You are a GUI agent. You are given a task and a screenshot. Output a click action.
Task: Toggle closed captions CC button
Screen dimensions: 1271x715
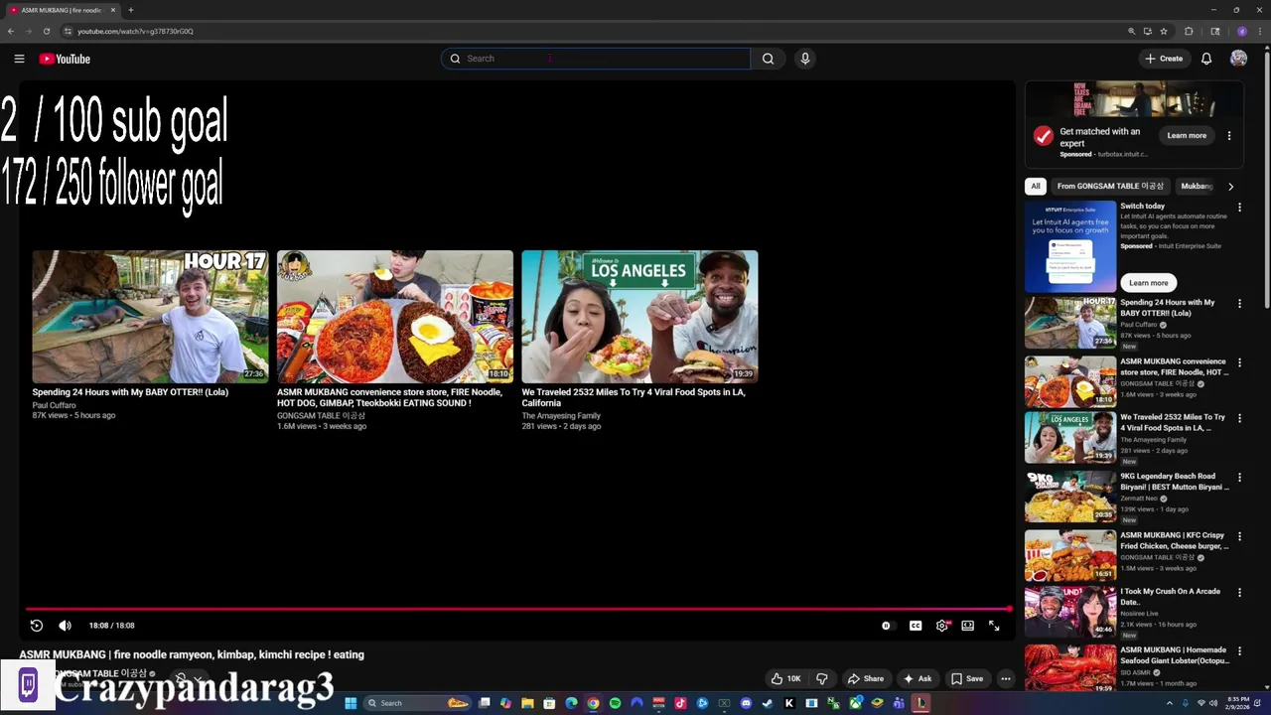click(x=916, y=626)
